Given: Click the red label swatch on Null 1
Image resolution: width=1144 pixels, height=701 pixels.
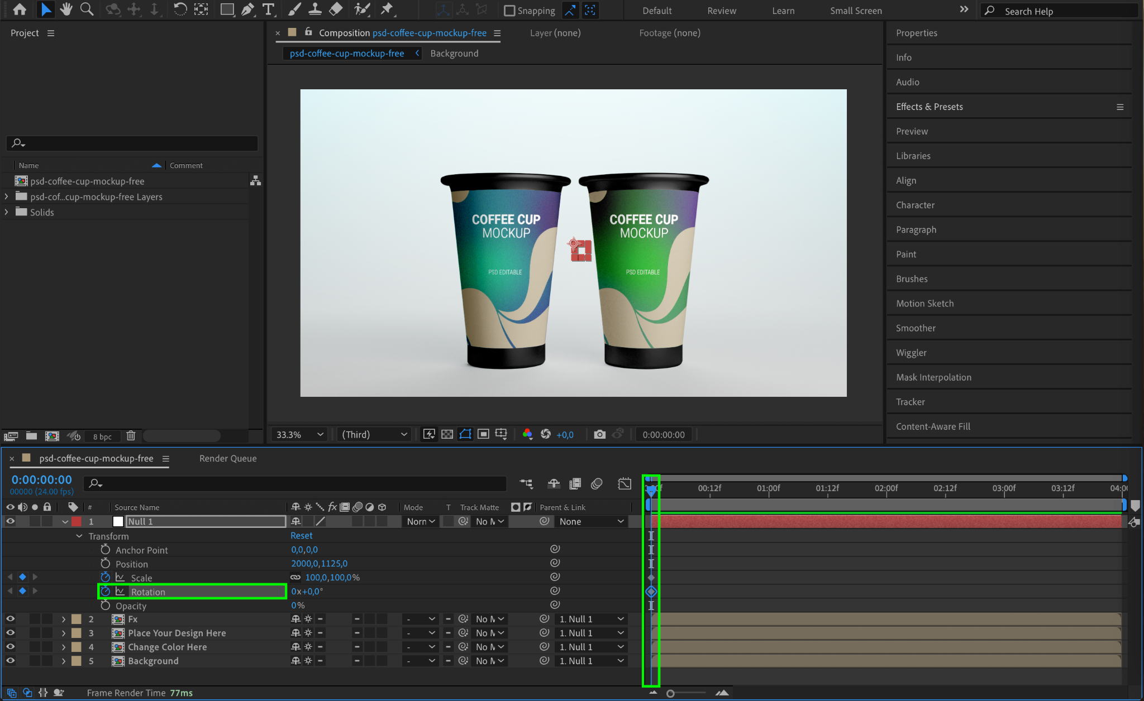Looking at the screenshot, I should (x=77, y=521).
